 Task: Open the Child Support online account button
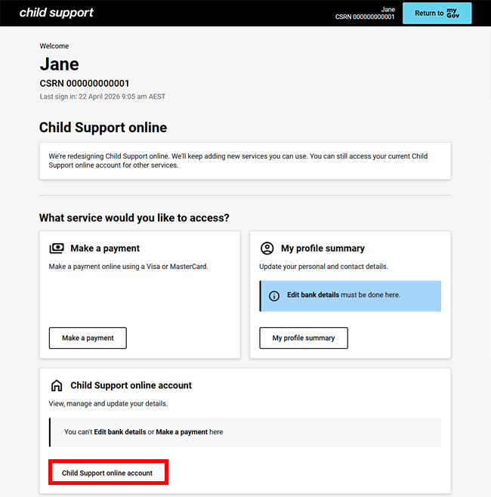(x=107, y=473)
